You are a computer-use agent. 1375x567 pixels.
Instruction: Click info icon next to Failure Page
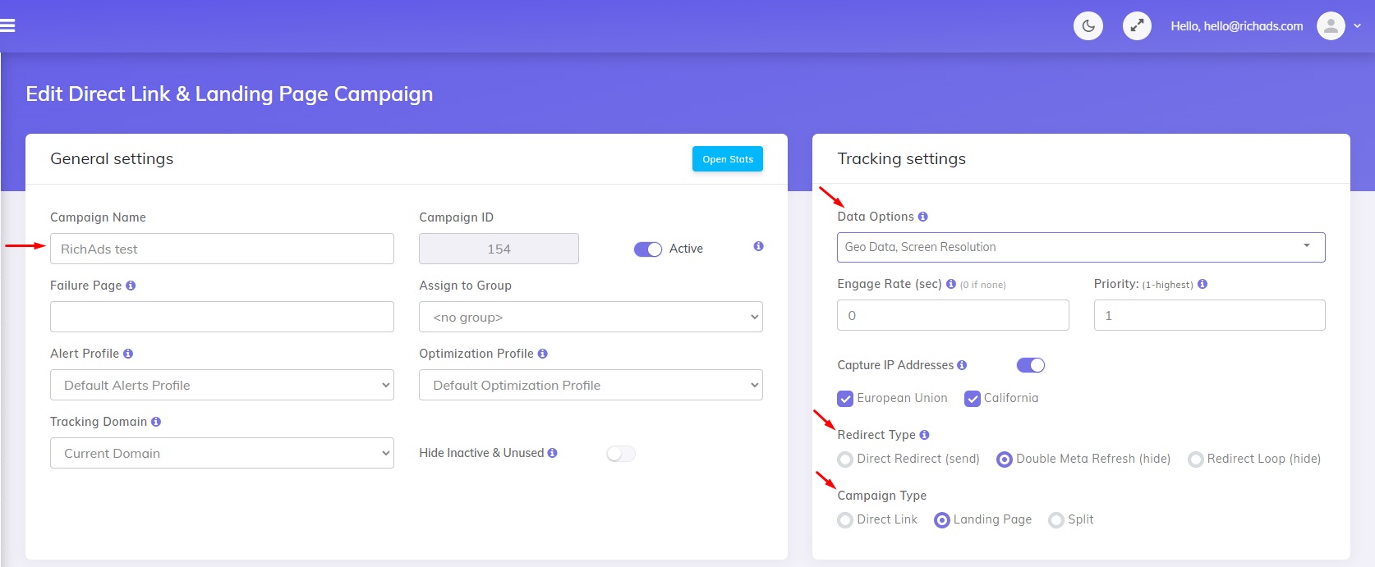pyautogui.click(x=131, y=286)
